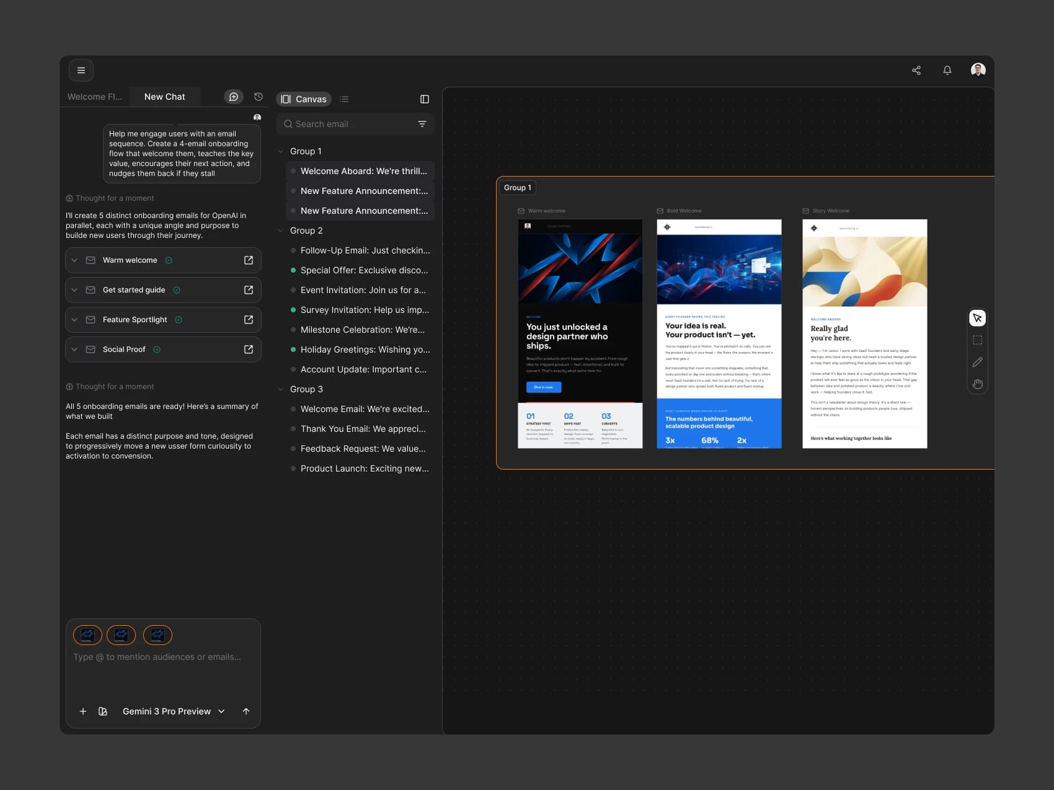Image resolution: width=1054 pixels, height=790 pixels.
Task: Select the hand pan tool
Action: (978, 384)
